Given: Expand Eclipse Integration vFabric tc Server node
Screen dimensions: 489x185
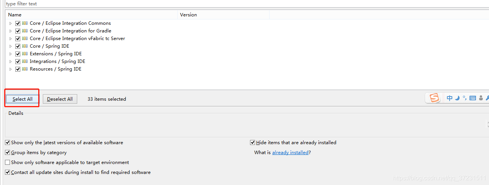Looking at the screenshot, I should 11,39.
